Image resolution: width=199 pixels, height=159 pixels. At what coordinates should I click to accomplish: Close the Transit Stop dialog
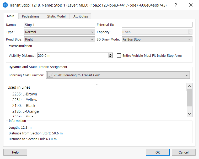point(191,5)
